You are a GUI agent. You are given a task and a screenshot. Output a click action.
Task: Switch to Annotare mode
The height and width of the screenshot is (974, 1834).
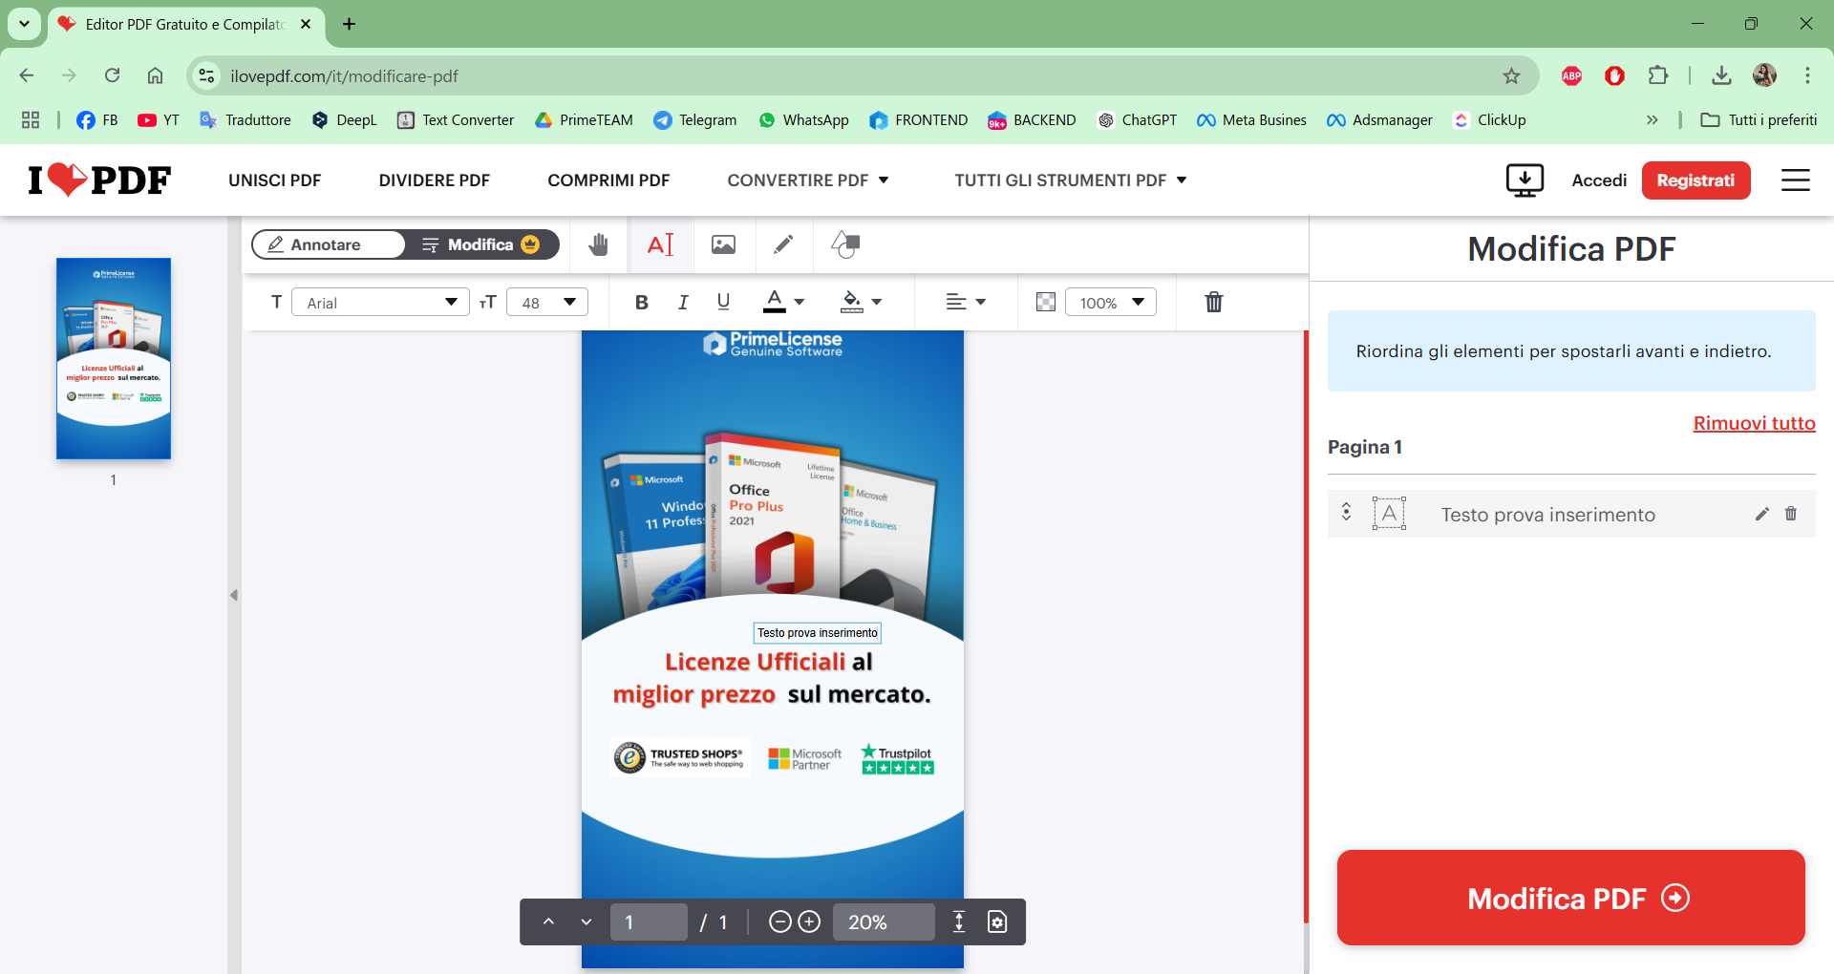coord(326,244)
